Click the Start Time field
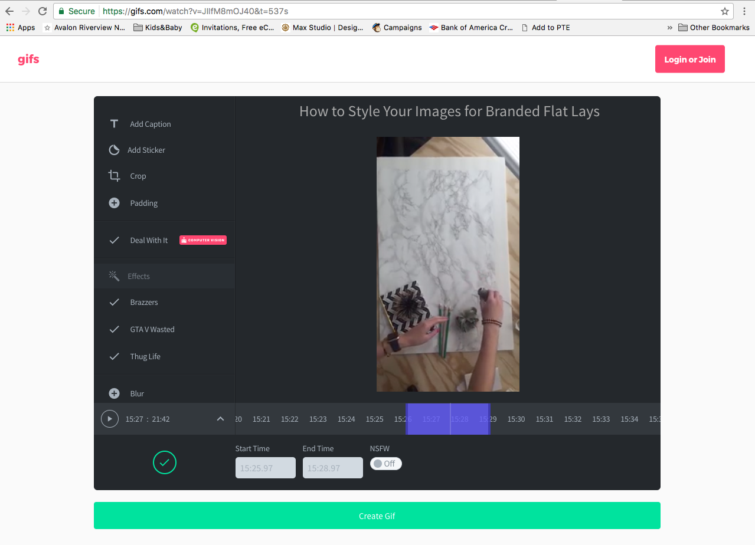Viewport: 755px width, 545px height. pos(266,468)
